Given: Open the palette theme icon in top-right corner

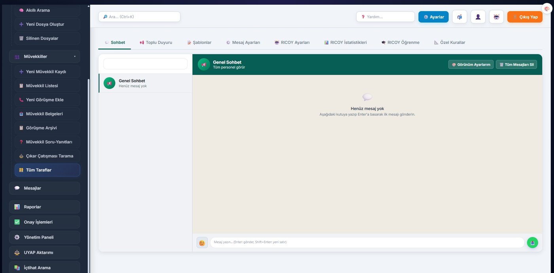Looking at the screenshot, I should pos(547,9).
